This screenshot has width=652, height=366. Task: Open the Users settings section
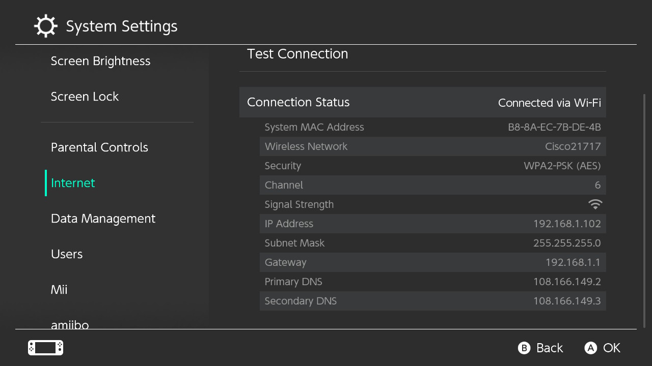tap(67, 254)
